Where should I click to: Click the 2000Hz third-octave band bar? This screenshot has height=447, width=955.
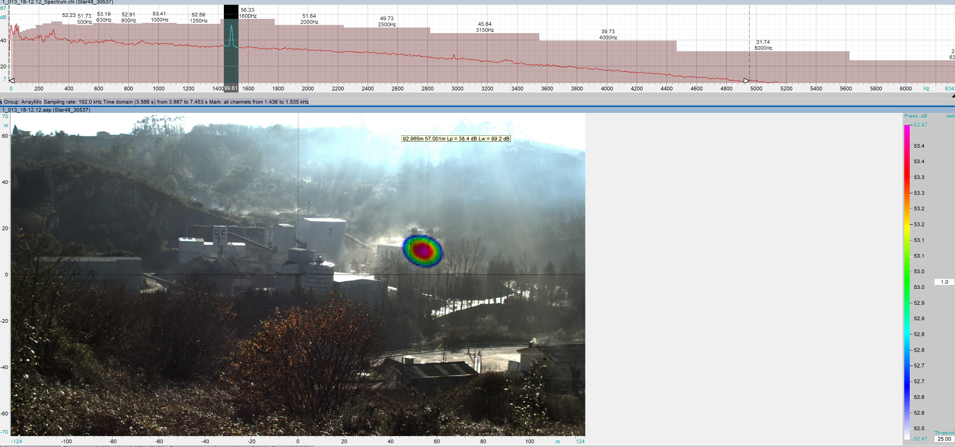309,55
